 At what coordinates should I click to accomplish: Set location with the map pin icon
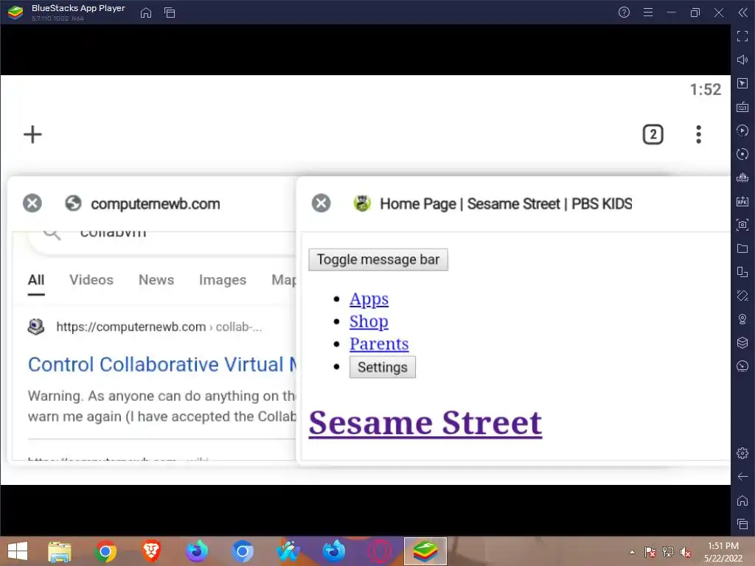point(742,319)
